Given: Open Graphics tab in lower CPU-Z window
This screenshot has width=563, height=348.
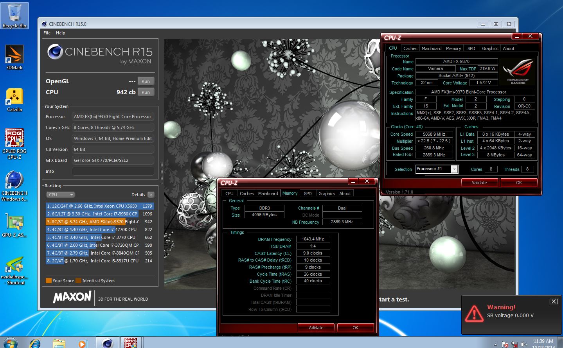Looking at the screenshot, I should pyautogui.click(x=326, y=194).
